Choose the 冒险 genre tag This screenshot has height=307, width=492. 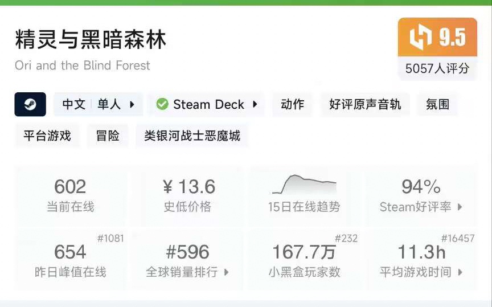(108, 136)
